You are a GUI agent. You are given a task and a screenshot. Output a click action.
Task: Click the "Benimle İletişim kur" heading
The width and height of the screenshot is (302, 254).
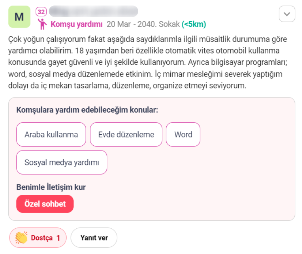click(51, 187)
